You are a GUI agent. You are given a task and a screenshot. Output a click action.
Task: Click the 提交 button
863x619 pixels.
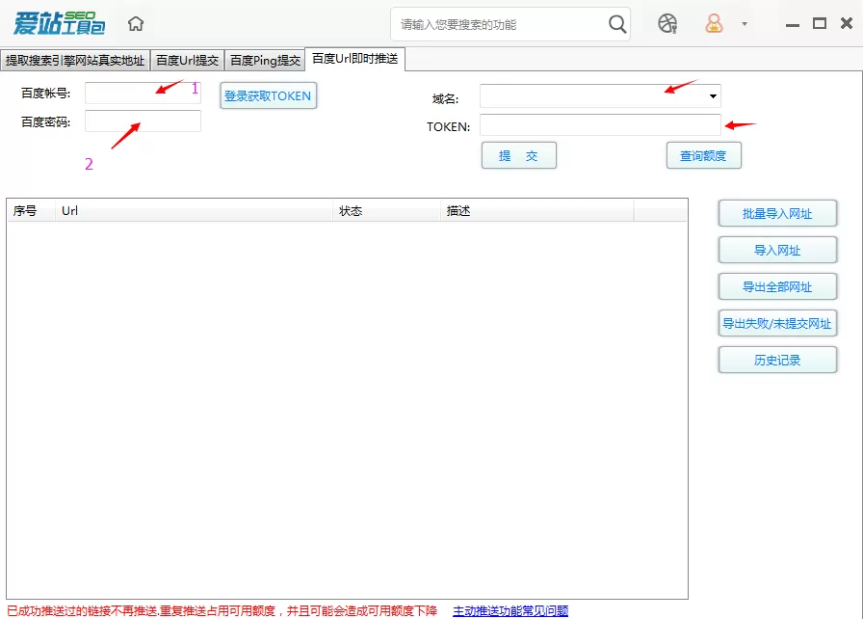tap(519, 156)
